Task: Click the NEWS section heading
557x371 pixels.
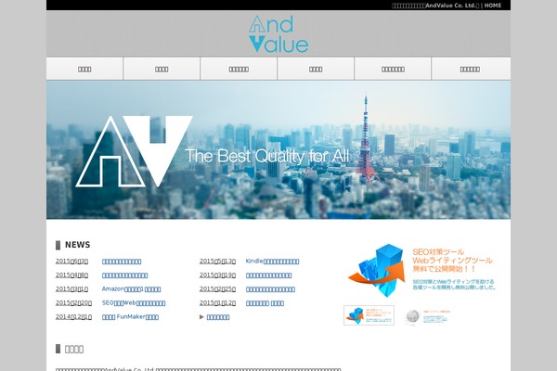Action: [x=77, y=245]
